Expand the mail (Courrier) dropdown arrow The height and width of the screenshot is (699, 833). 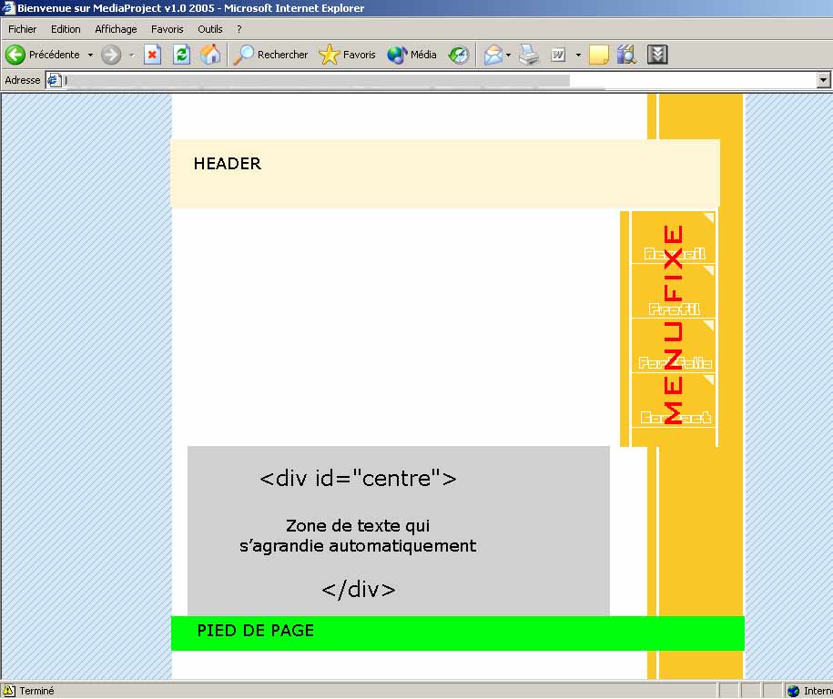click(508, 55)
